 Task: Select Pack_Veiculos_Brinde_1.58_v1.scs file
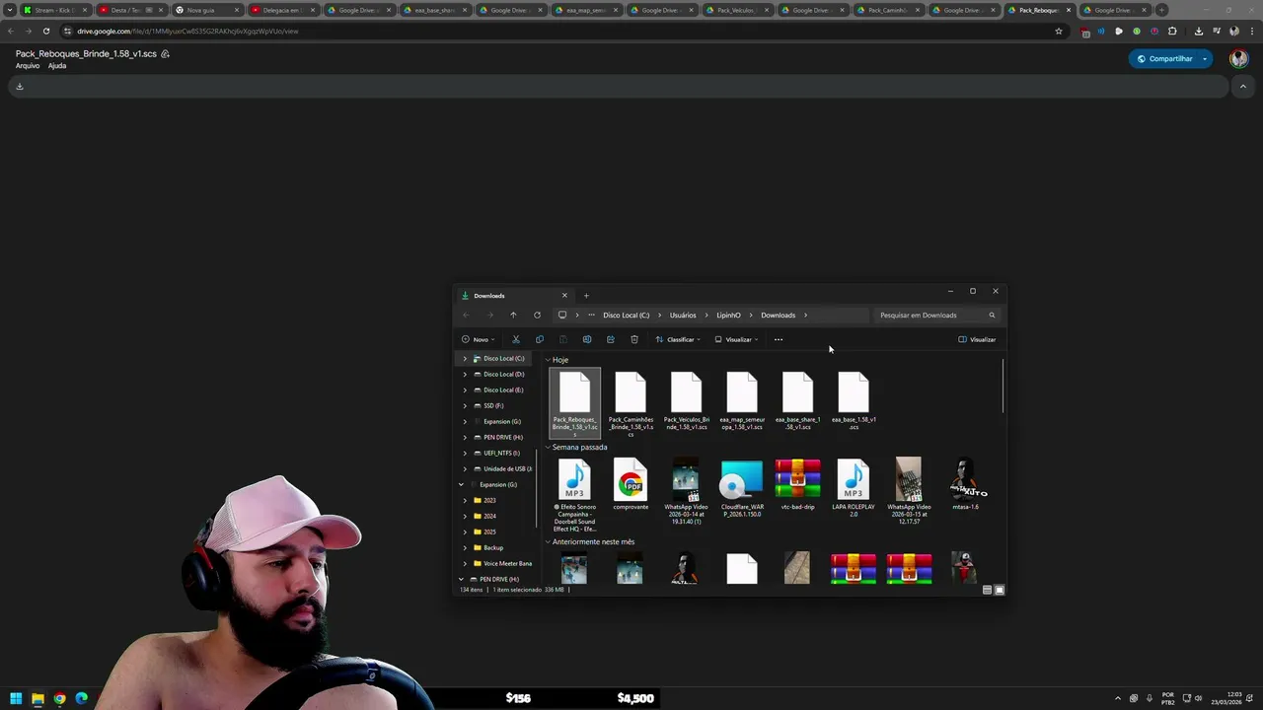[686, 400]
